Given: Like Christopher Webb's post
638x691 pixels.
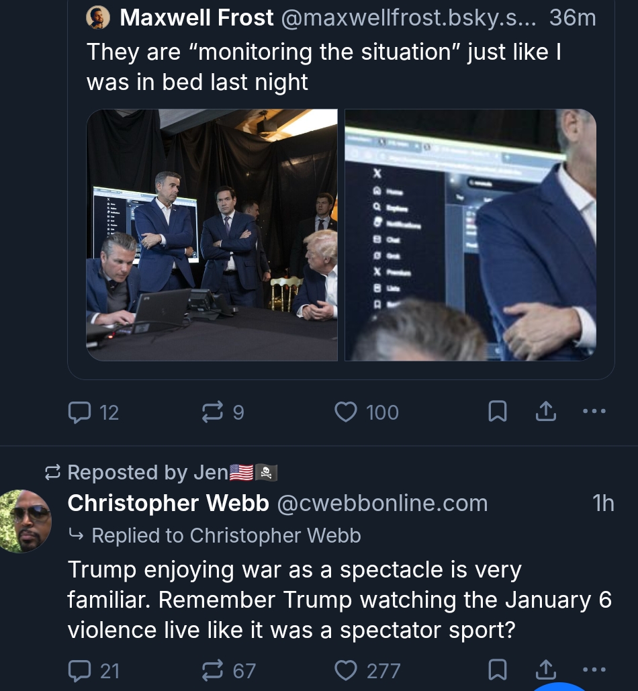Looking at the screenshot, I should tap(345, 670).
